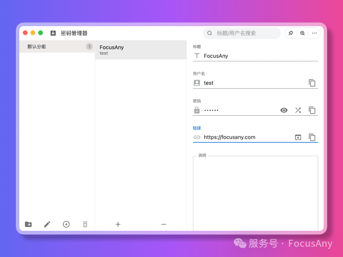Screen dimensions: 343x257
Task: Remove the selected password entry
Action: 163,224
